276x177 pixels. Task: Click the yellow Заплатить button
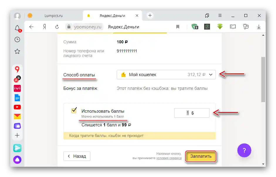(201, 156)
